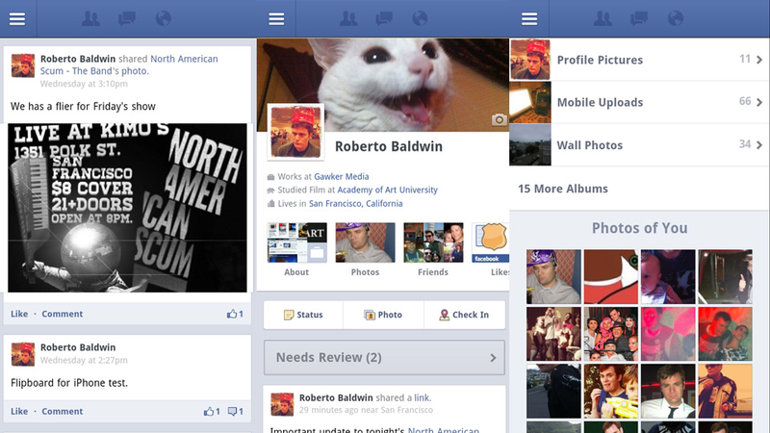The width and height of the screenshot is (770, 433).
Task: Tap messages icon above the albums list
Action: tap(639, 18)
